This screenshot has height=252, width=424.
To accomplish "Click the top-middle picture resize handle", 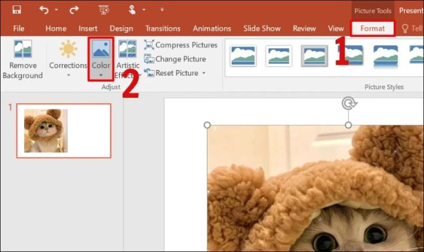I will pos(348,125).
